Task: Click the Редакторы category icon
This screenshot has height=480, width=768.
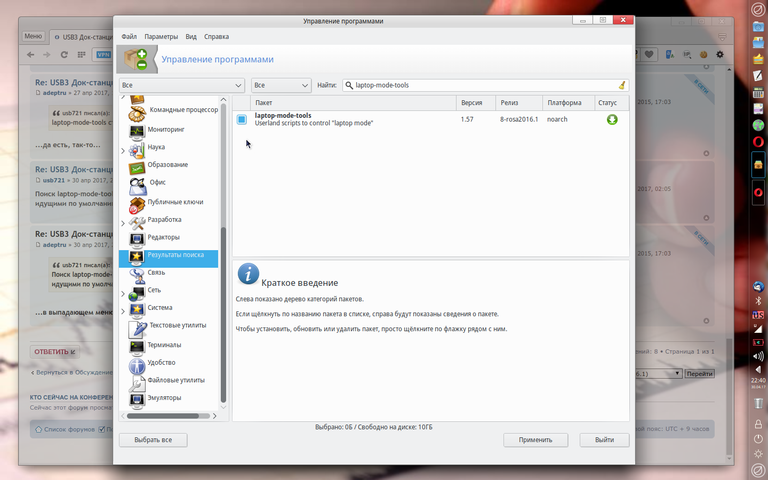Action: 137,241
